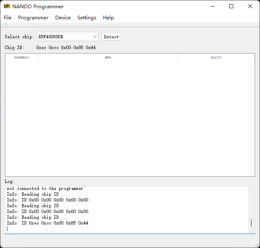The width and height of the screenshot is (260, 248).
Task: Open the Settings menu
Action: [87, 18]
